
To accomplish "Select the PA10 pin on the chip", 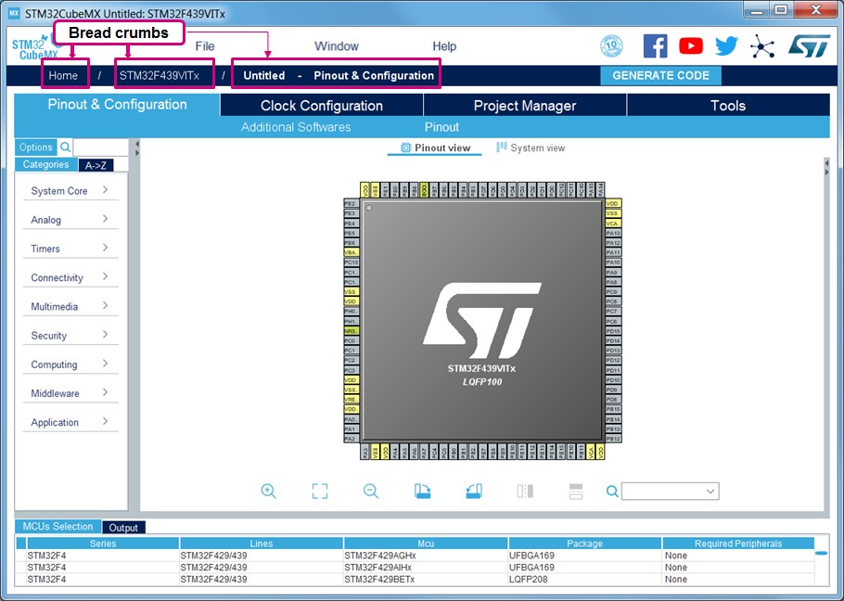I will point(613,262).
